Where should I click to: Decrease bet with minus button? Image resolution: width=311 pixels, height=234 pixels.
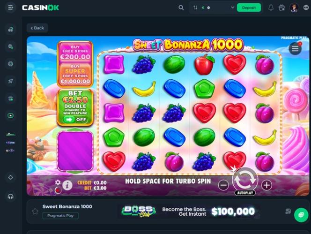223,185
